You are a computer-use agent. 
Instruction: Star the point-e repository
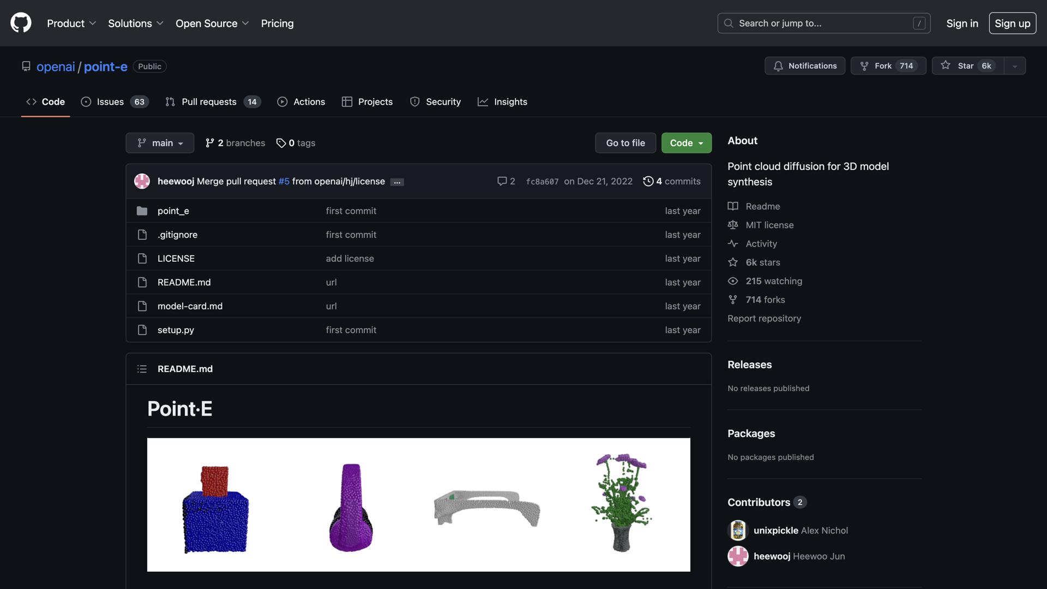tap(967, 66)
